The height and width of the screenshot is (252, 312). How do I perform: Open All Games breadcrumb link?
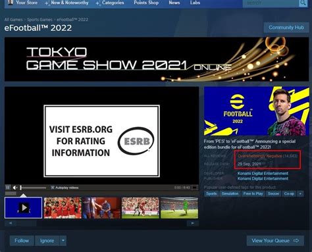(x=13, y=20)
